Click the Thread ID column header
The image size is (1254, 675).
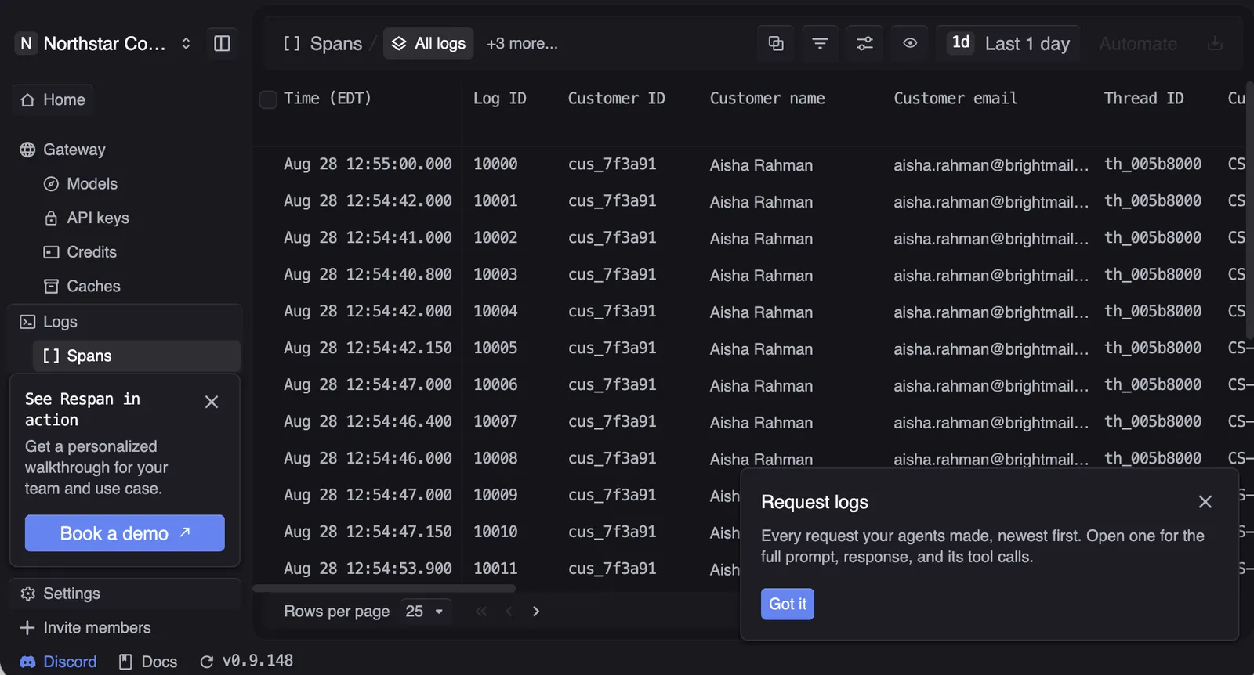[x=1143, y=98]
